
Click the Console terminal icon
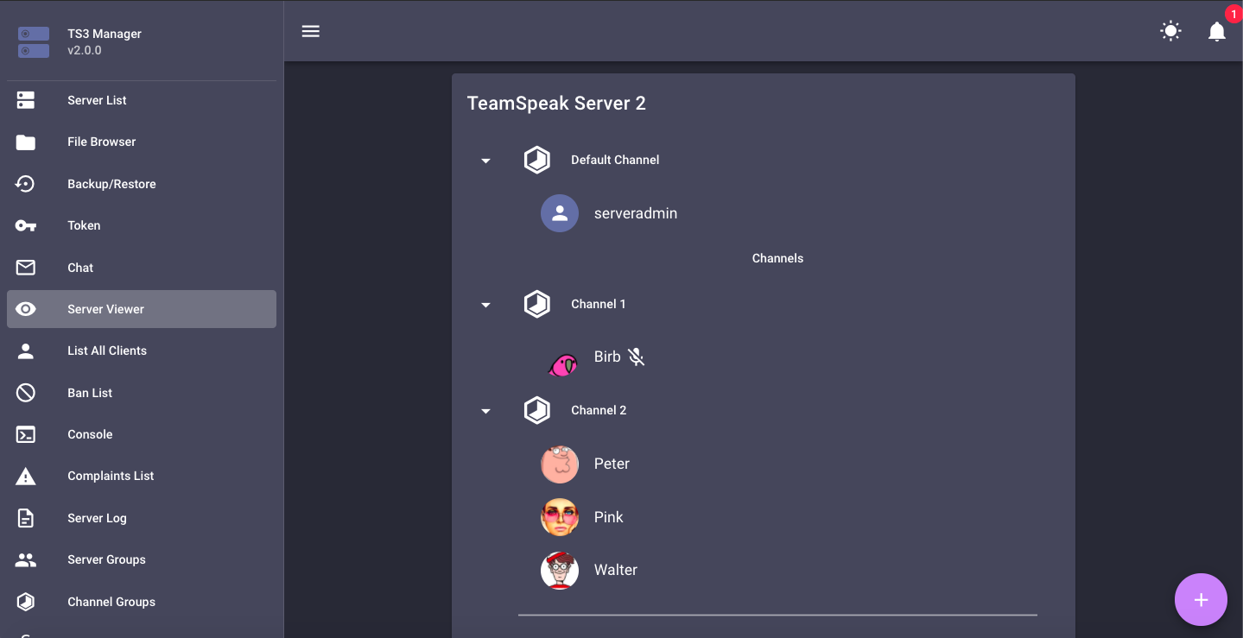coord(26,434)
